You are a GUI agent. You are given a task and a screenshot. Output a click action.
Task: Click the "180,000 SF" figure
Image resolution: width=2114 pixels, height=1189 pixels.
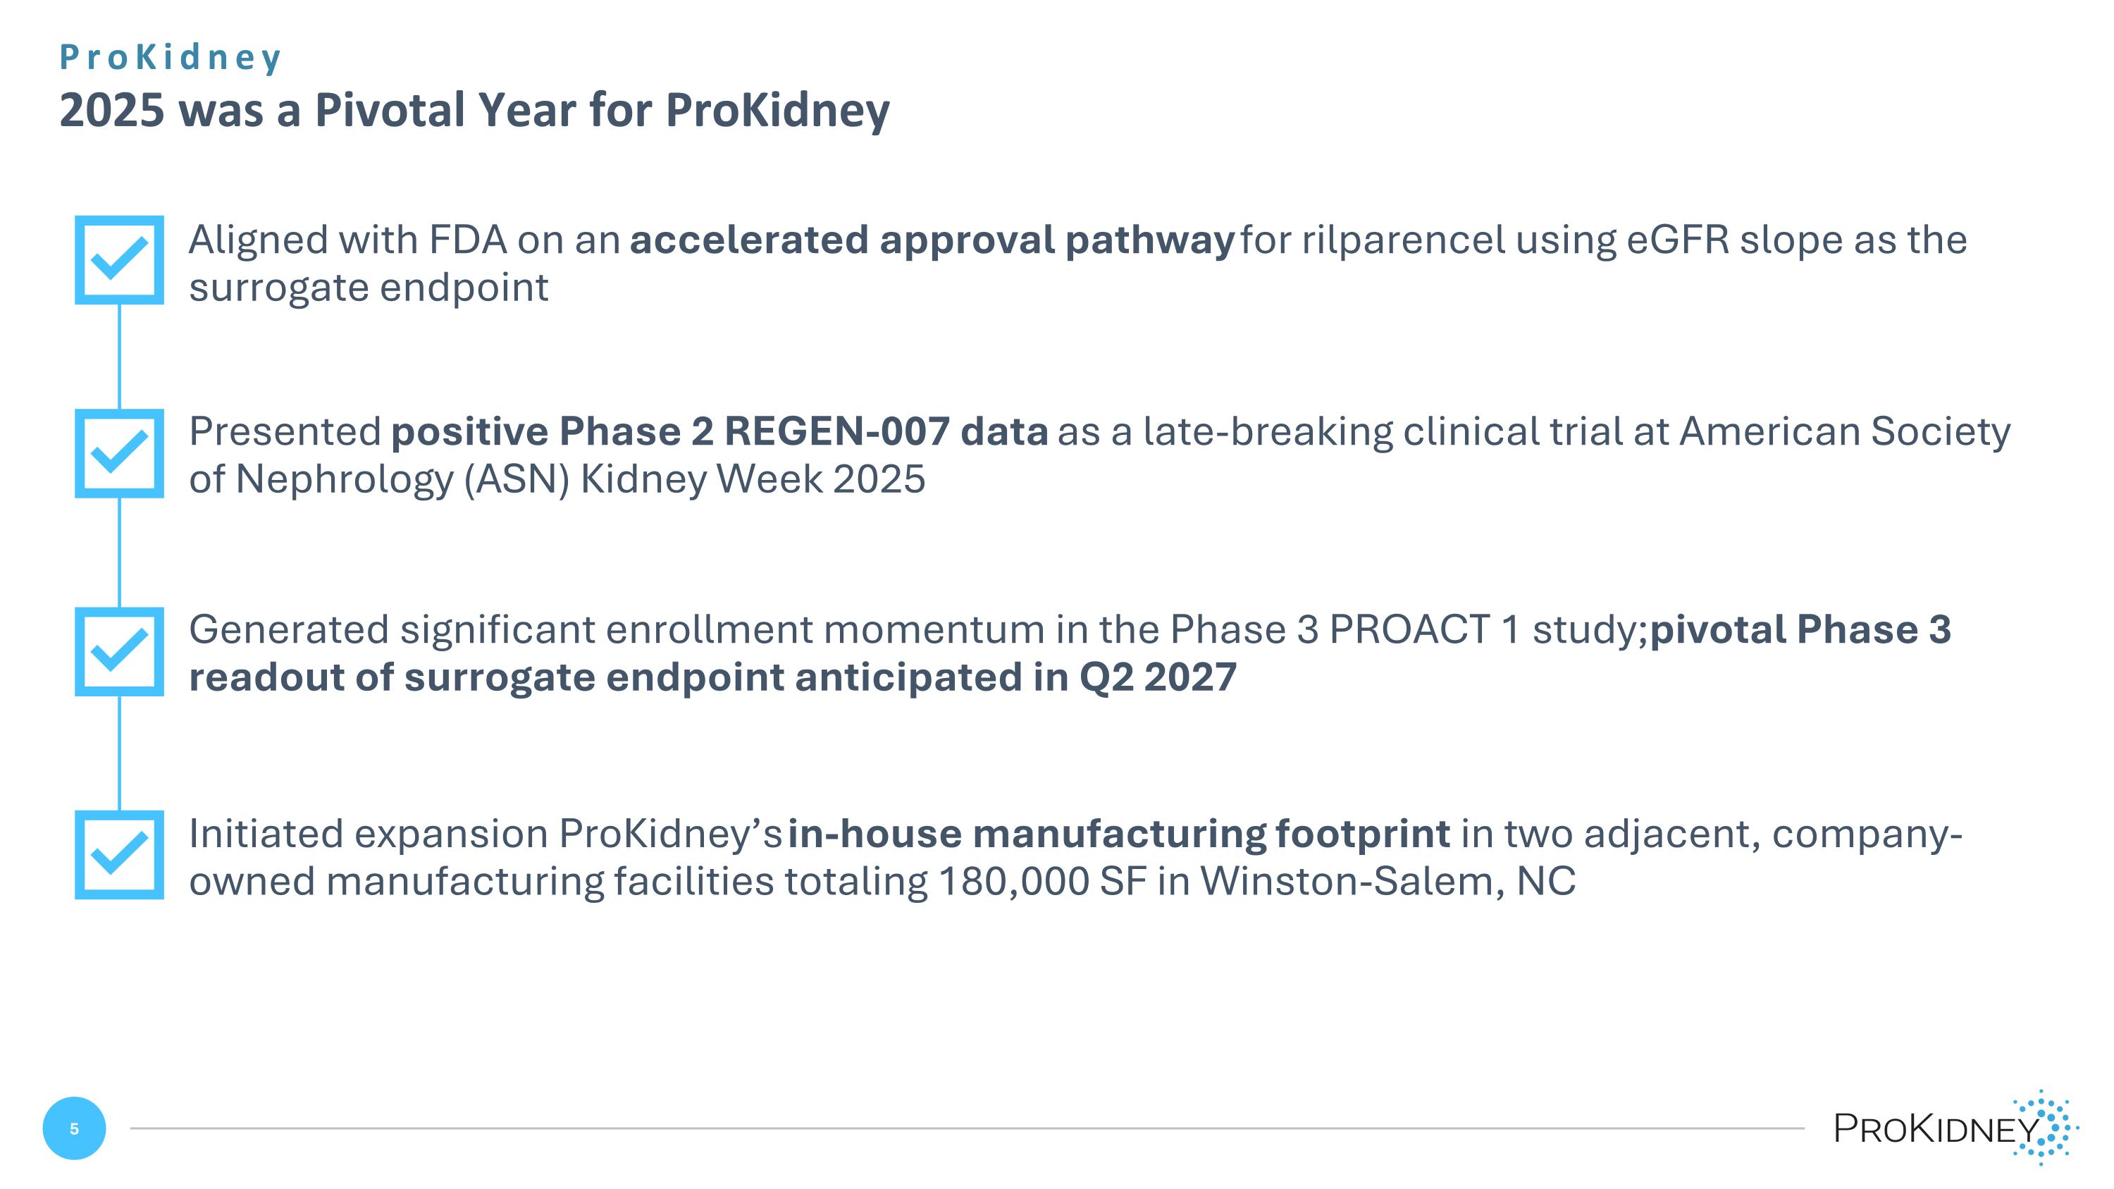tap(1041, 881)
